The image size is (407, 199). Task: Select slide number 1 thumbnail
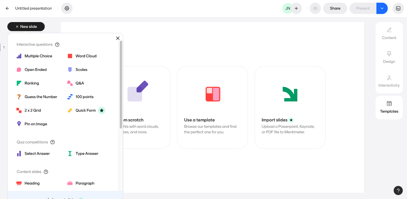click(x=4, y=48)
